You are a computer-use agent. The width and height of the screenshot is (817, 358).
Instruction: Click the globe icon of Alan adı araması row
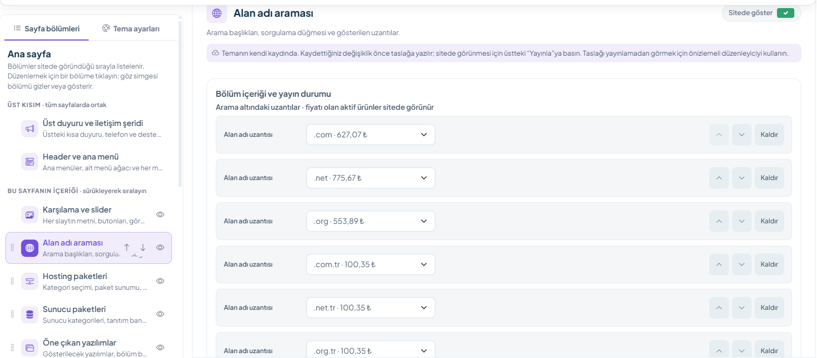[30, 248]
